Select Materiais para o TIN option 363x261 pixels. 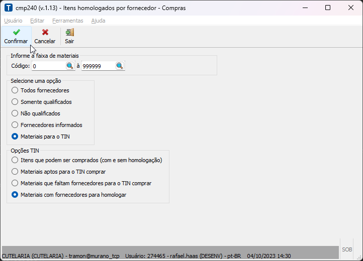point(15,137)
